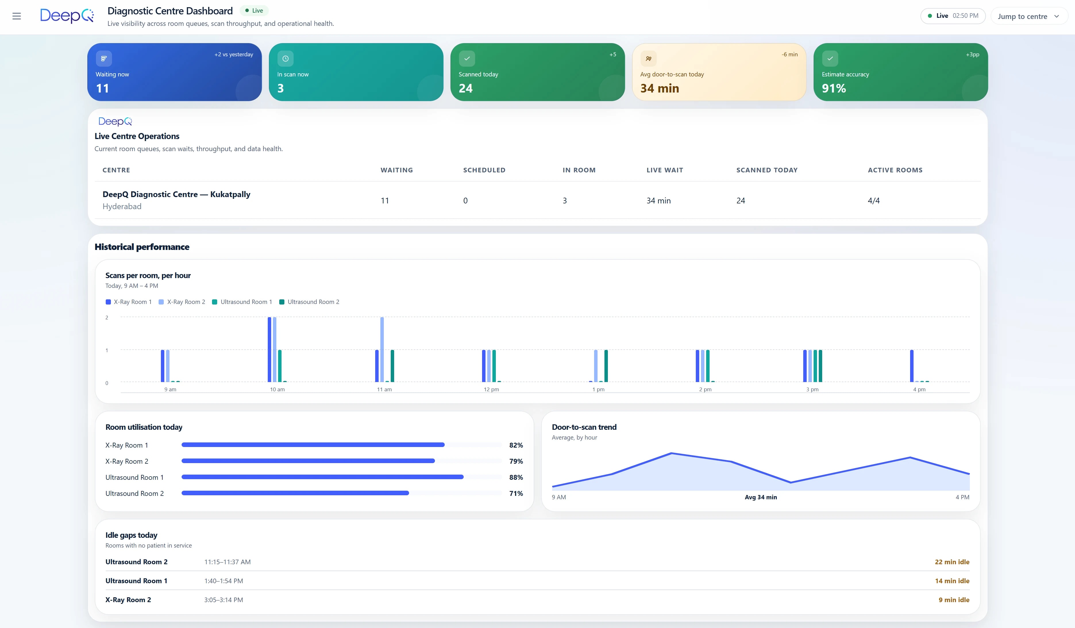Click the Scanned today checkmark icon
This screenshot has width=1075, height=628.
467,58
